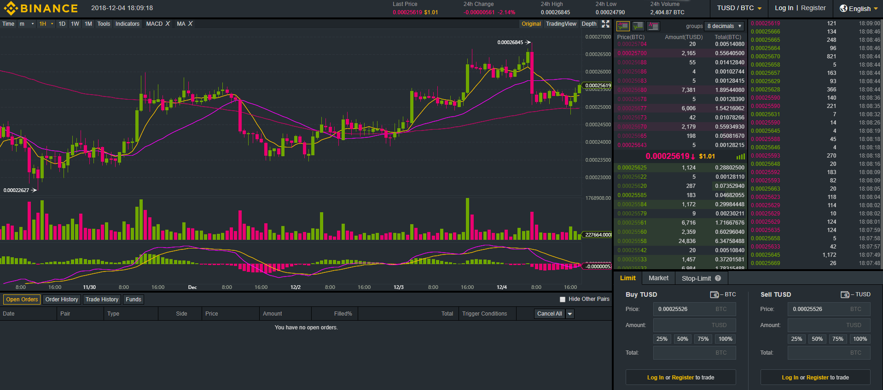Switch to the Market order tab
883x390 pixels.
[658, 278]
